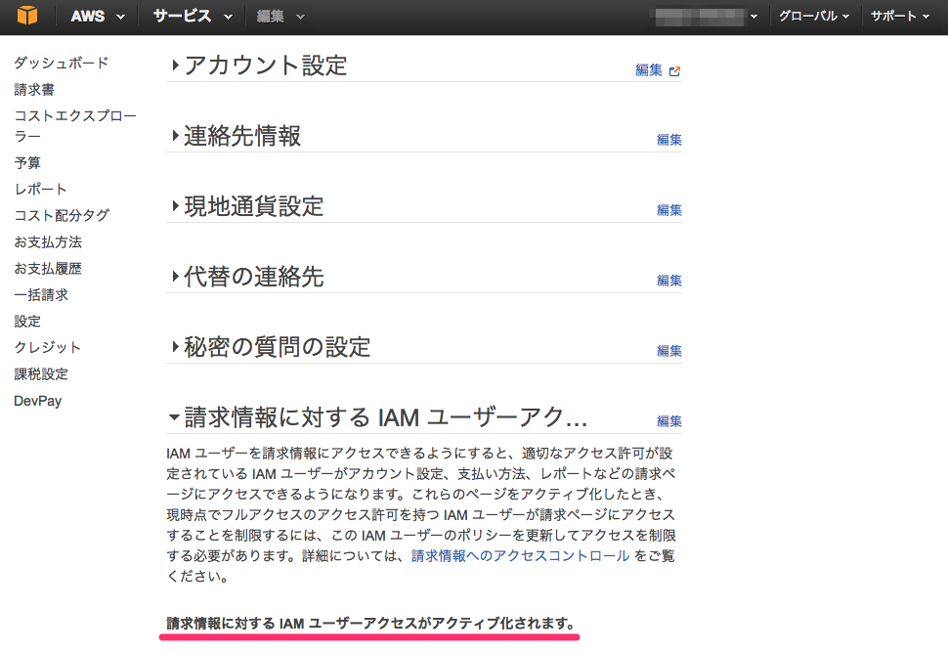Screen dimensions: 948x653
Task: Open 請求書 in the sidebar
Action: tap(34, 90)
